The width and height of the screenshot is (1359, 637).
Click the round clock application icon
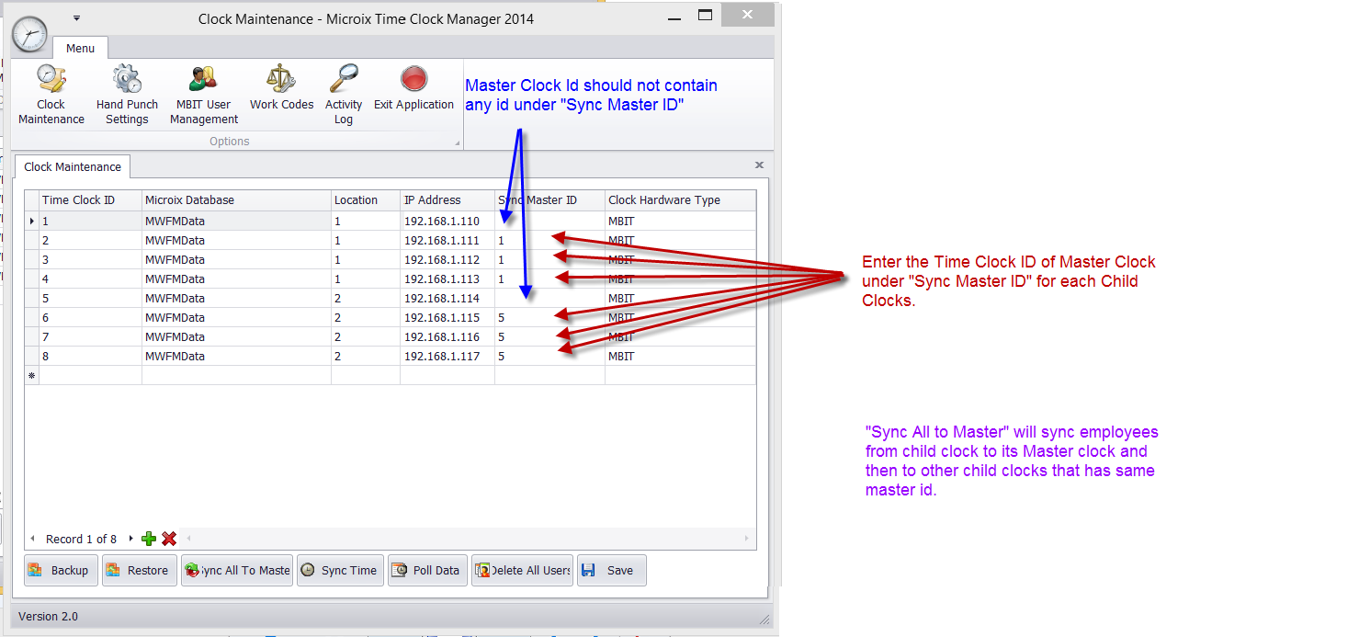(x=29, y=34)
